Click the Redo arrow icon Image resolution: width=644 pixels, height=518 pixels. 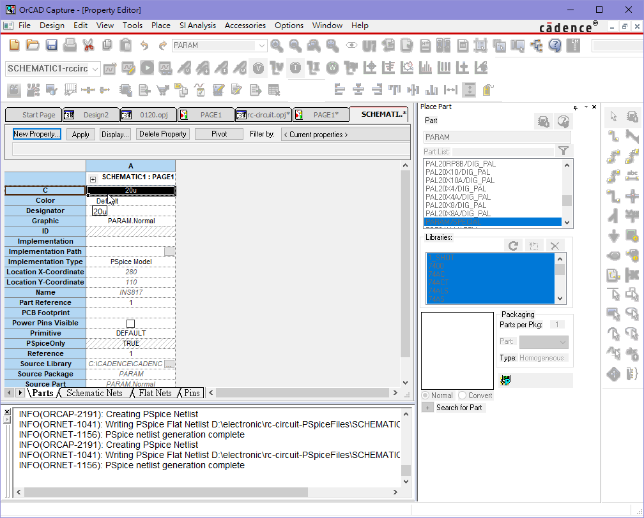click(163, 45)
